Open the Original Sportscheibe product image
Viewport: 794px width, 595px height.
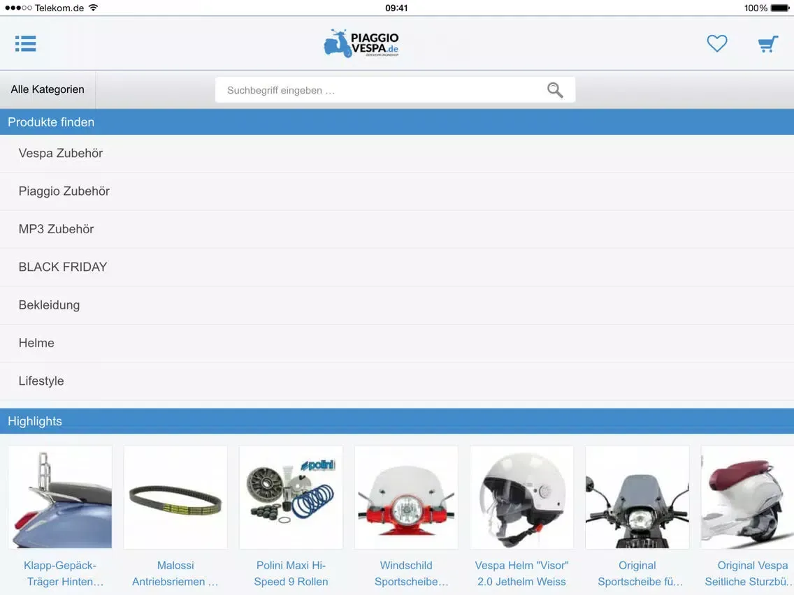637,497
